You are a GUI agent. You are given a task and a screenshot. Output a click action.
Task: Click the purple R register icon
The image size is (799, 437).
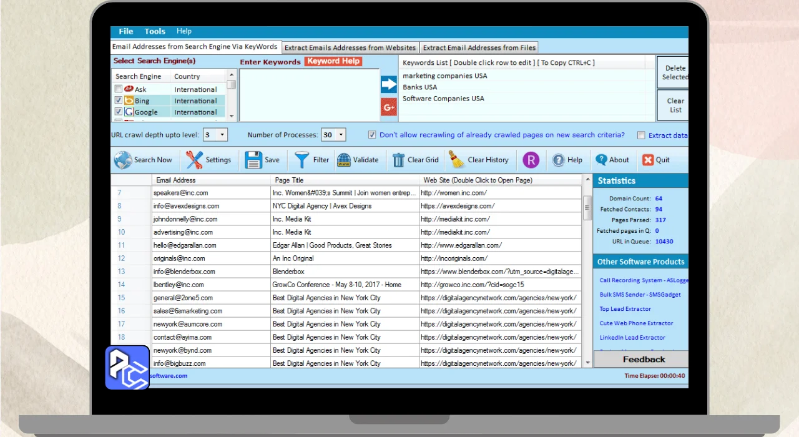531,160
